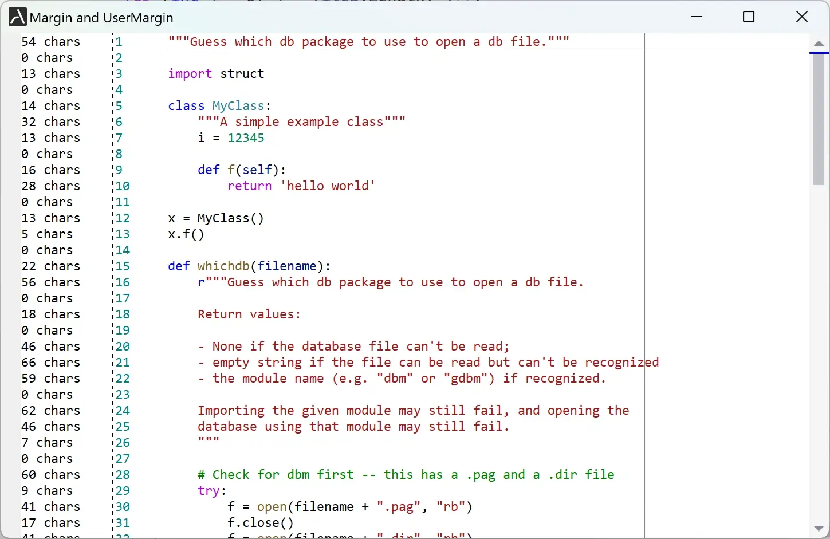This screenshot has height=539, width=830.
Task: Close the Margin and UserMargin window
Action: click(x=802, y=17)
